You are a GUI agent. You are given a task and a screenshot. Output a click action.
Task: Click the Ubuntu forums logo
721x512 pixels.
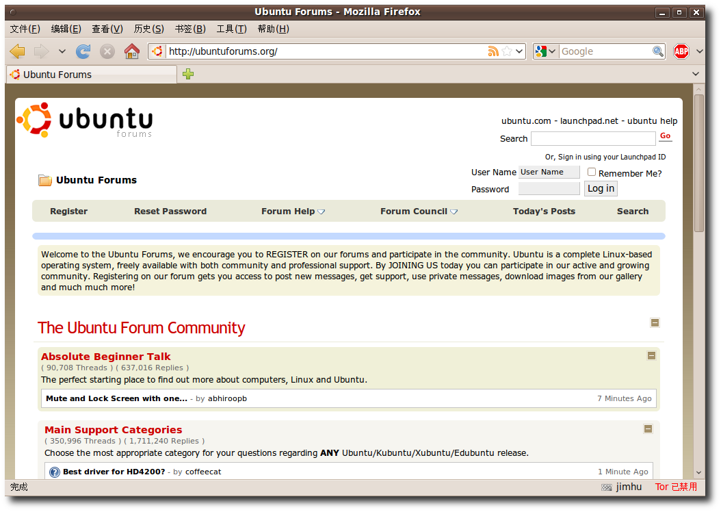click(x=85, y=120)
